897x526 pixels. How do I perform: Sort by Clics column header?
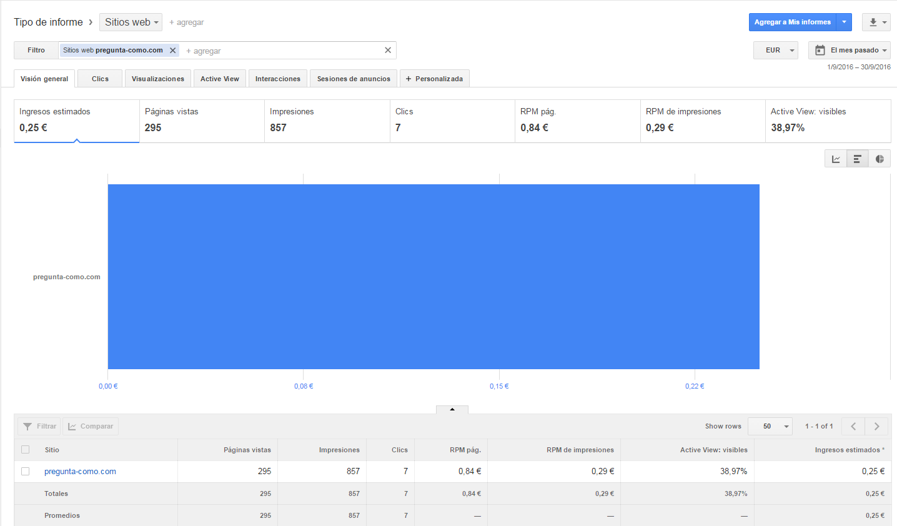click(x=400, y=450)
